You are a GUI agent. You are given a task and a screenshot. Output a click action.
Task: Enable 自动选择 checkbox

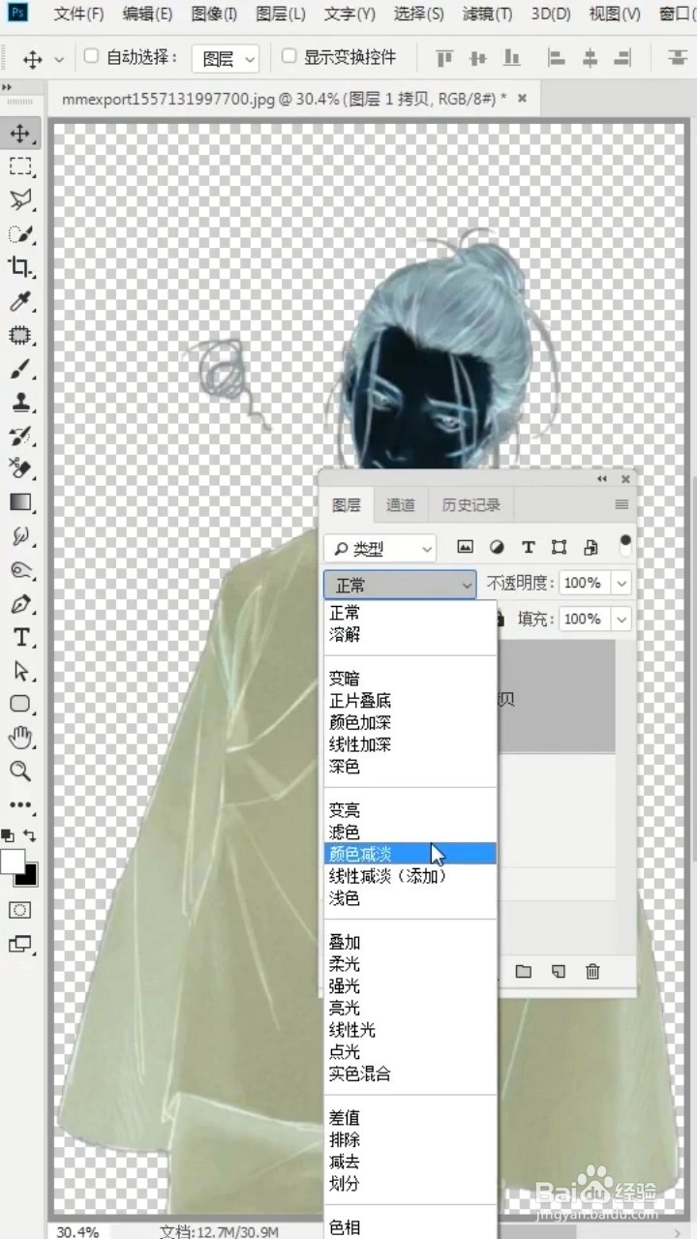point(91,57)
